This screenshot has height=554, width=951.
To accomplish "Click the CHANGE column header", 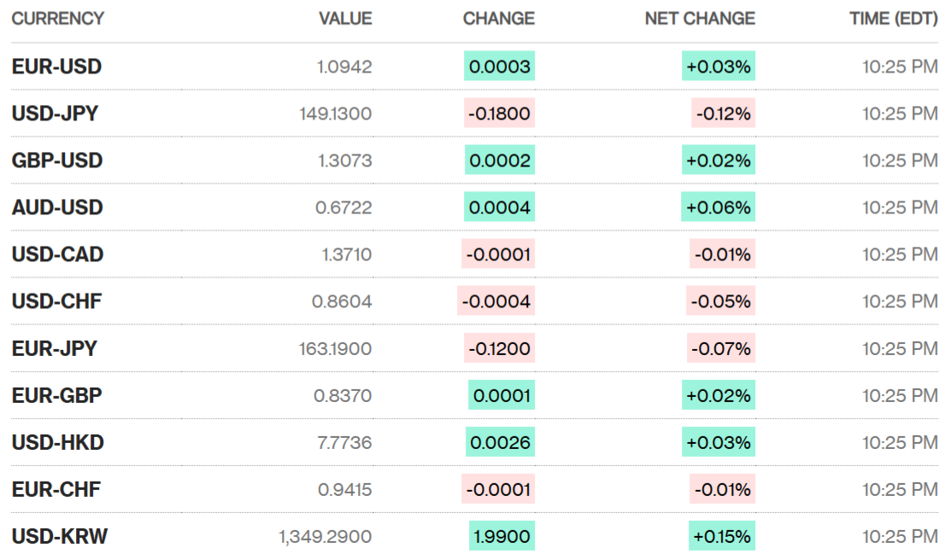I will (498, 18).
